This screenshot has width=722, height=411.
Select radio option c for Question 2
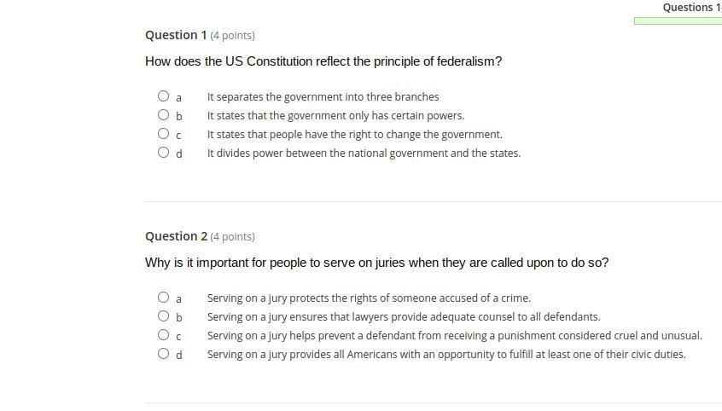[x=164, y=335]
